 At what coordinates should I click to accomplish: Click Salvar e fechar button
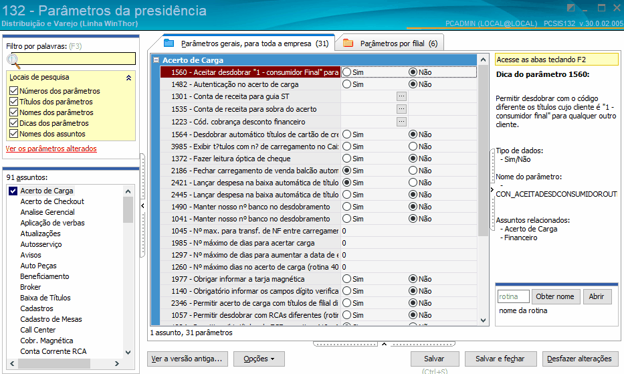pos(500,359)
